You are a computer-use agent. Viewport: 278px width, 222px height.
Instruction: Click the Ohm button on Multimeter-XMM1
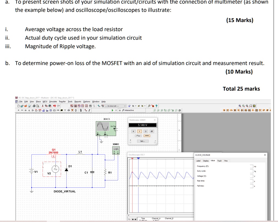[x=146, y=131]
